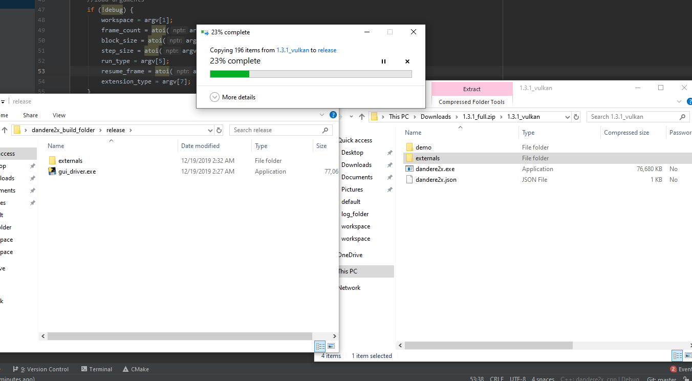Open the release address bar dropdown

point(210,130)
